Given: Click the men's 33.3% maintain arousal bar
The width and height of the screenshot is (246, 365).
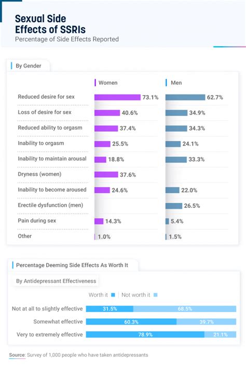Looking at the screenshot, I should 176,160.
